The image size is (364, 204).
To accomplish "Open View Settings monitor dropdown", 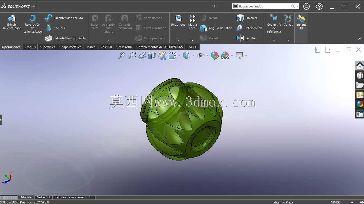I will pyautogui.click(x=246, y=56).
